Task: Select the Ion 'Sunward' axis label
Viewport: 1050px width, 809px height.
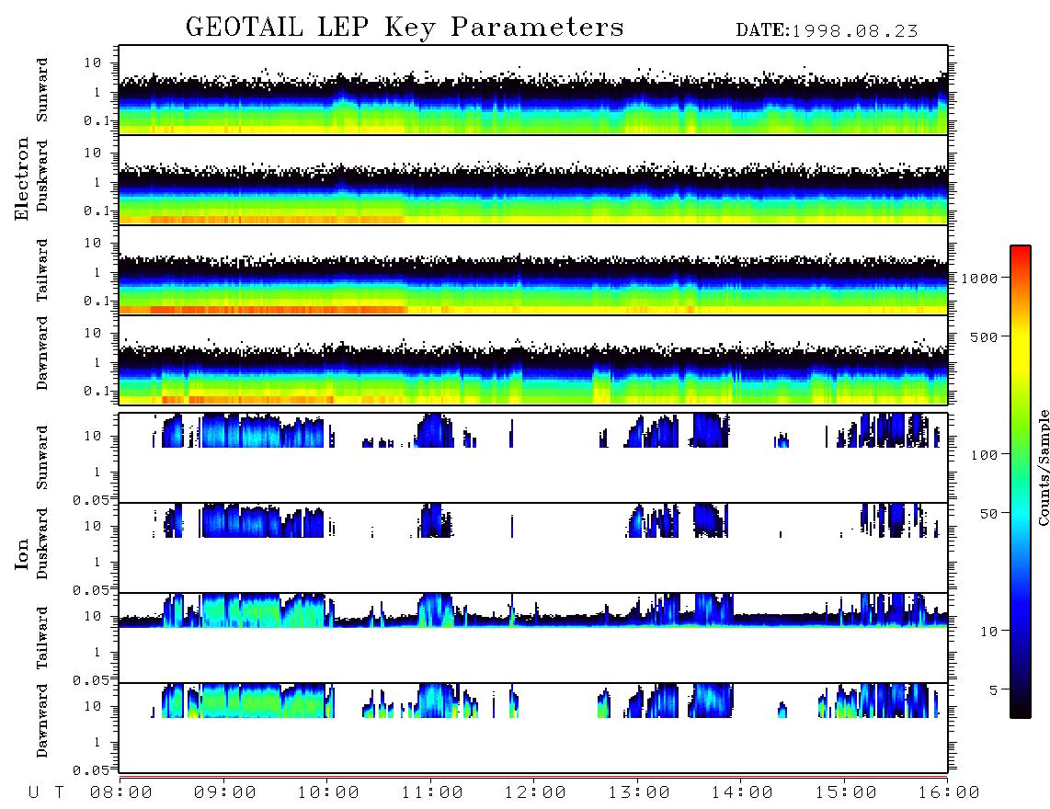Action: 42,457
